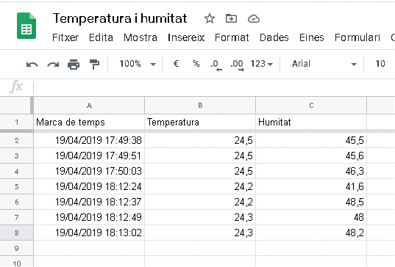Open the Dades menu
The height and width of the screenshot is (267, 395).
pos(274,37)
